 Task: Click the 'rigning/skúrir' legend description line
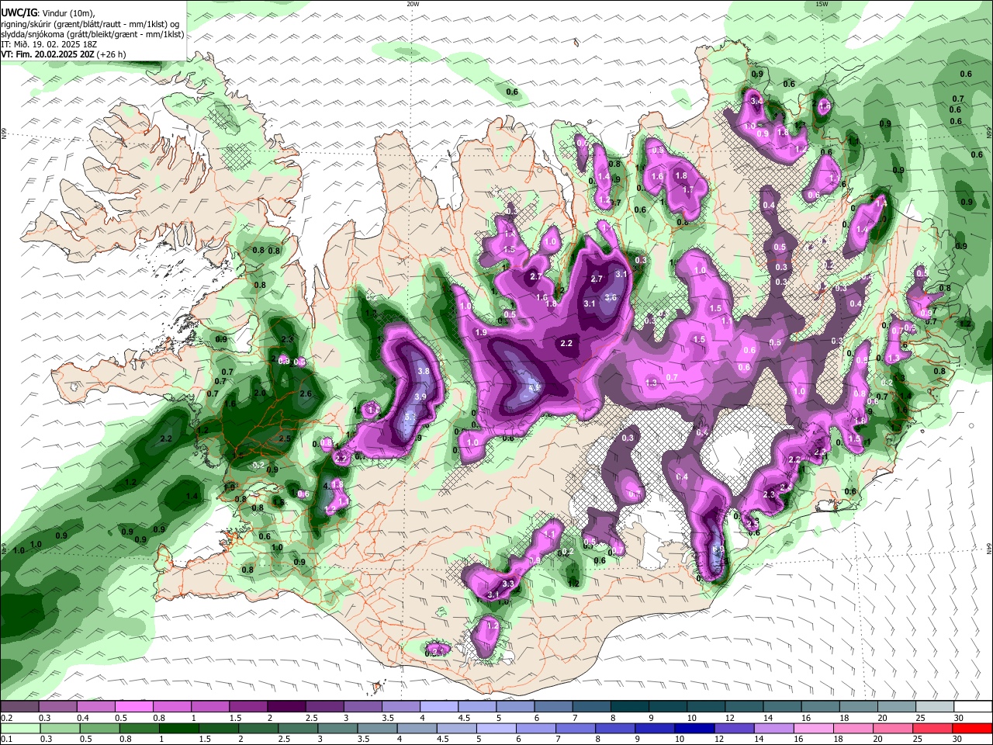click(x=90, y=24)
